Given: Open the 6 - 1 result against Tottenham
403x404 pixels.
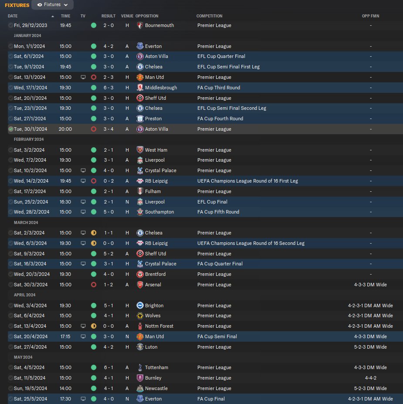Looking at the screenshot, I should [x=108, y=368].
